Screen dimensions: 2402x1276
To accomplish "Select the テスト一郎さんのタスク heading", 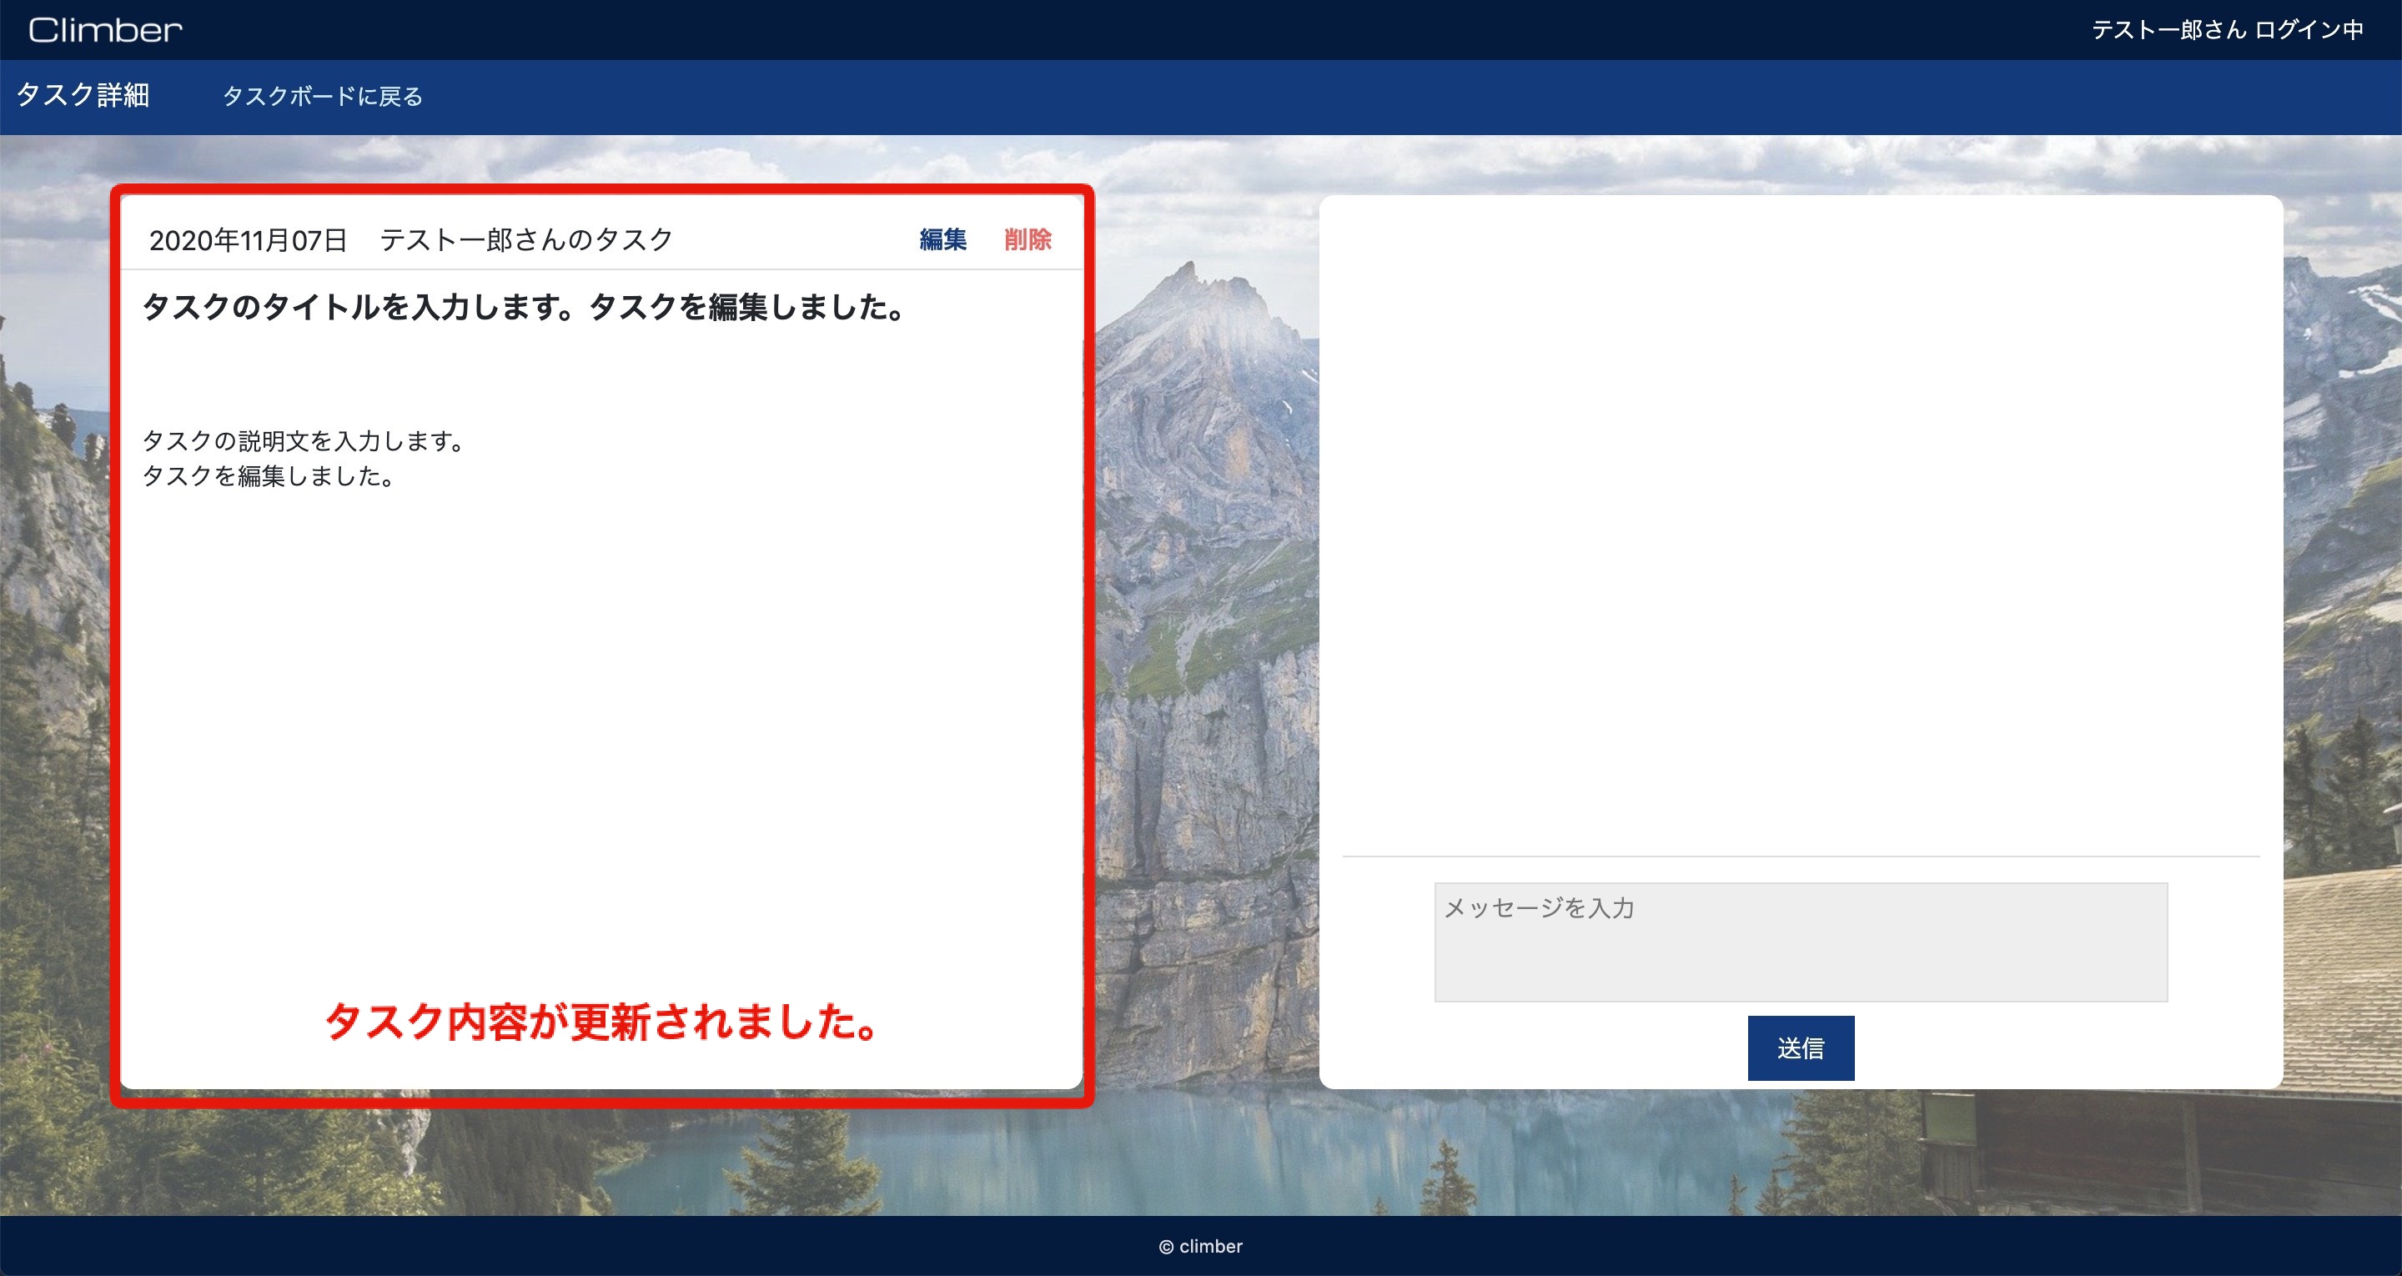I will point(527,238).
